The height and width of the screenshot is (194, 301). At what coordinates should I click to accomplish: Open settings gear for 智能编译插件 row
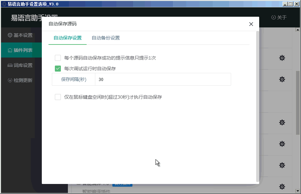click(282, 187)
